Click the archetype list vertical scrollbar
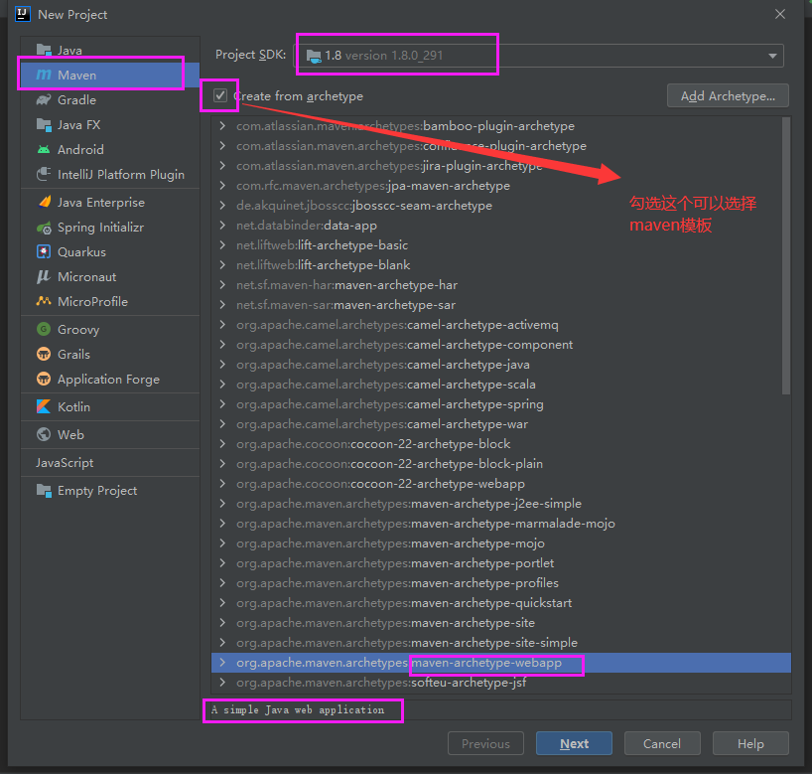The height and width of the screenshot is (774, 812). [786, 256]
